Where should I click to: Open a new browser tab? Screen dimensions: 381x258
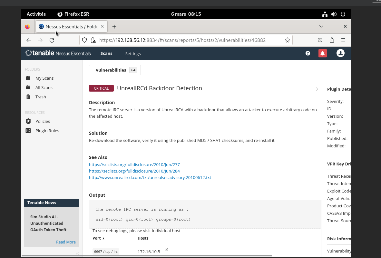(x=114, y=26)
